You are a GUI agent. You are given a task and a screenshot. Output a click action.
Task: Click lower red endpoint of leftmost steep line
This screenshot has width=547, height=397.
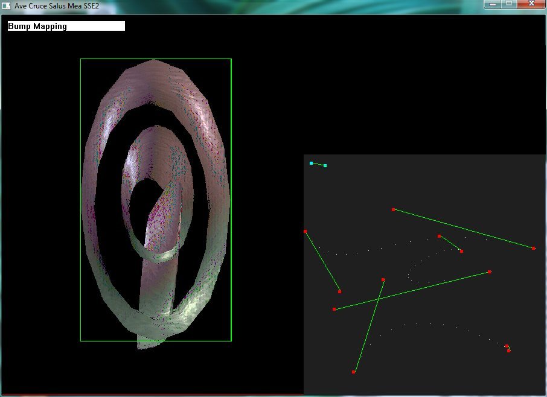pyautogui.click(x=339, y=291)
